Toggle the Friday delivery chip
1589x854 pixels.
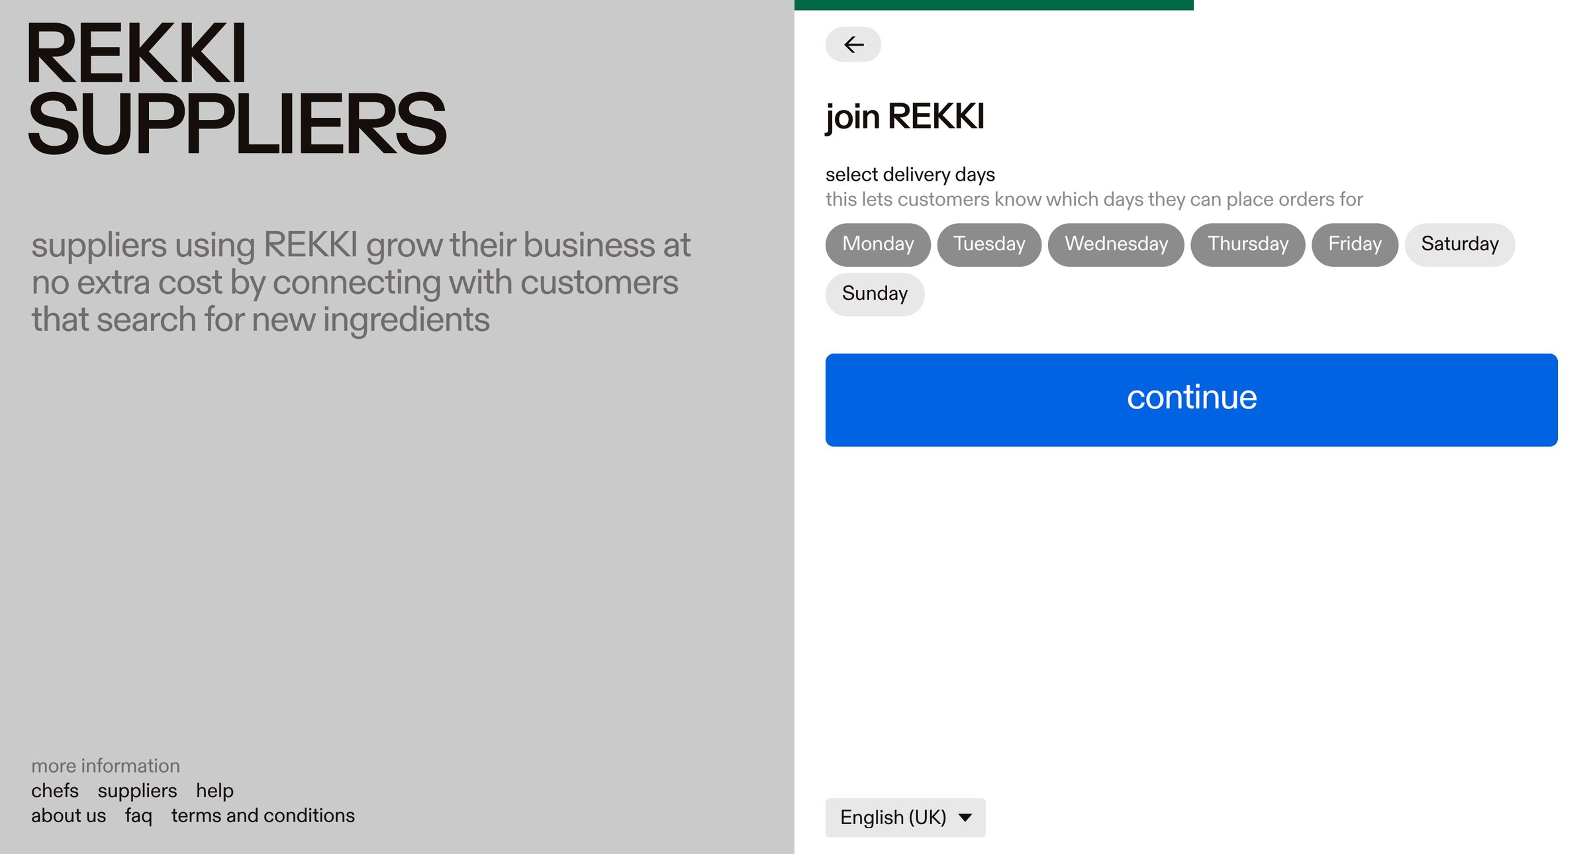[x=1355, y=244]
